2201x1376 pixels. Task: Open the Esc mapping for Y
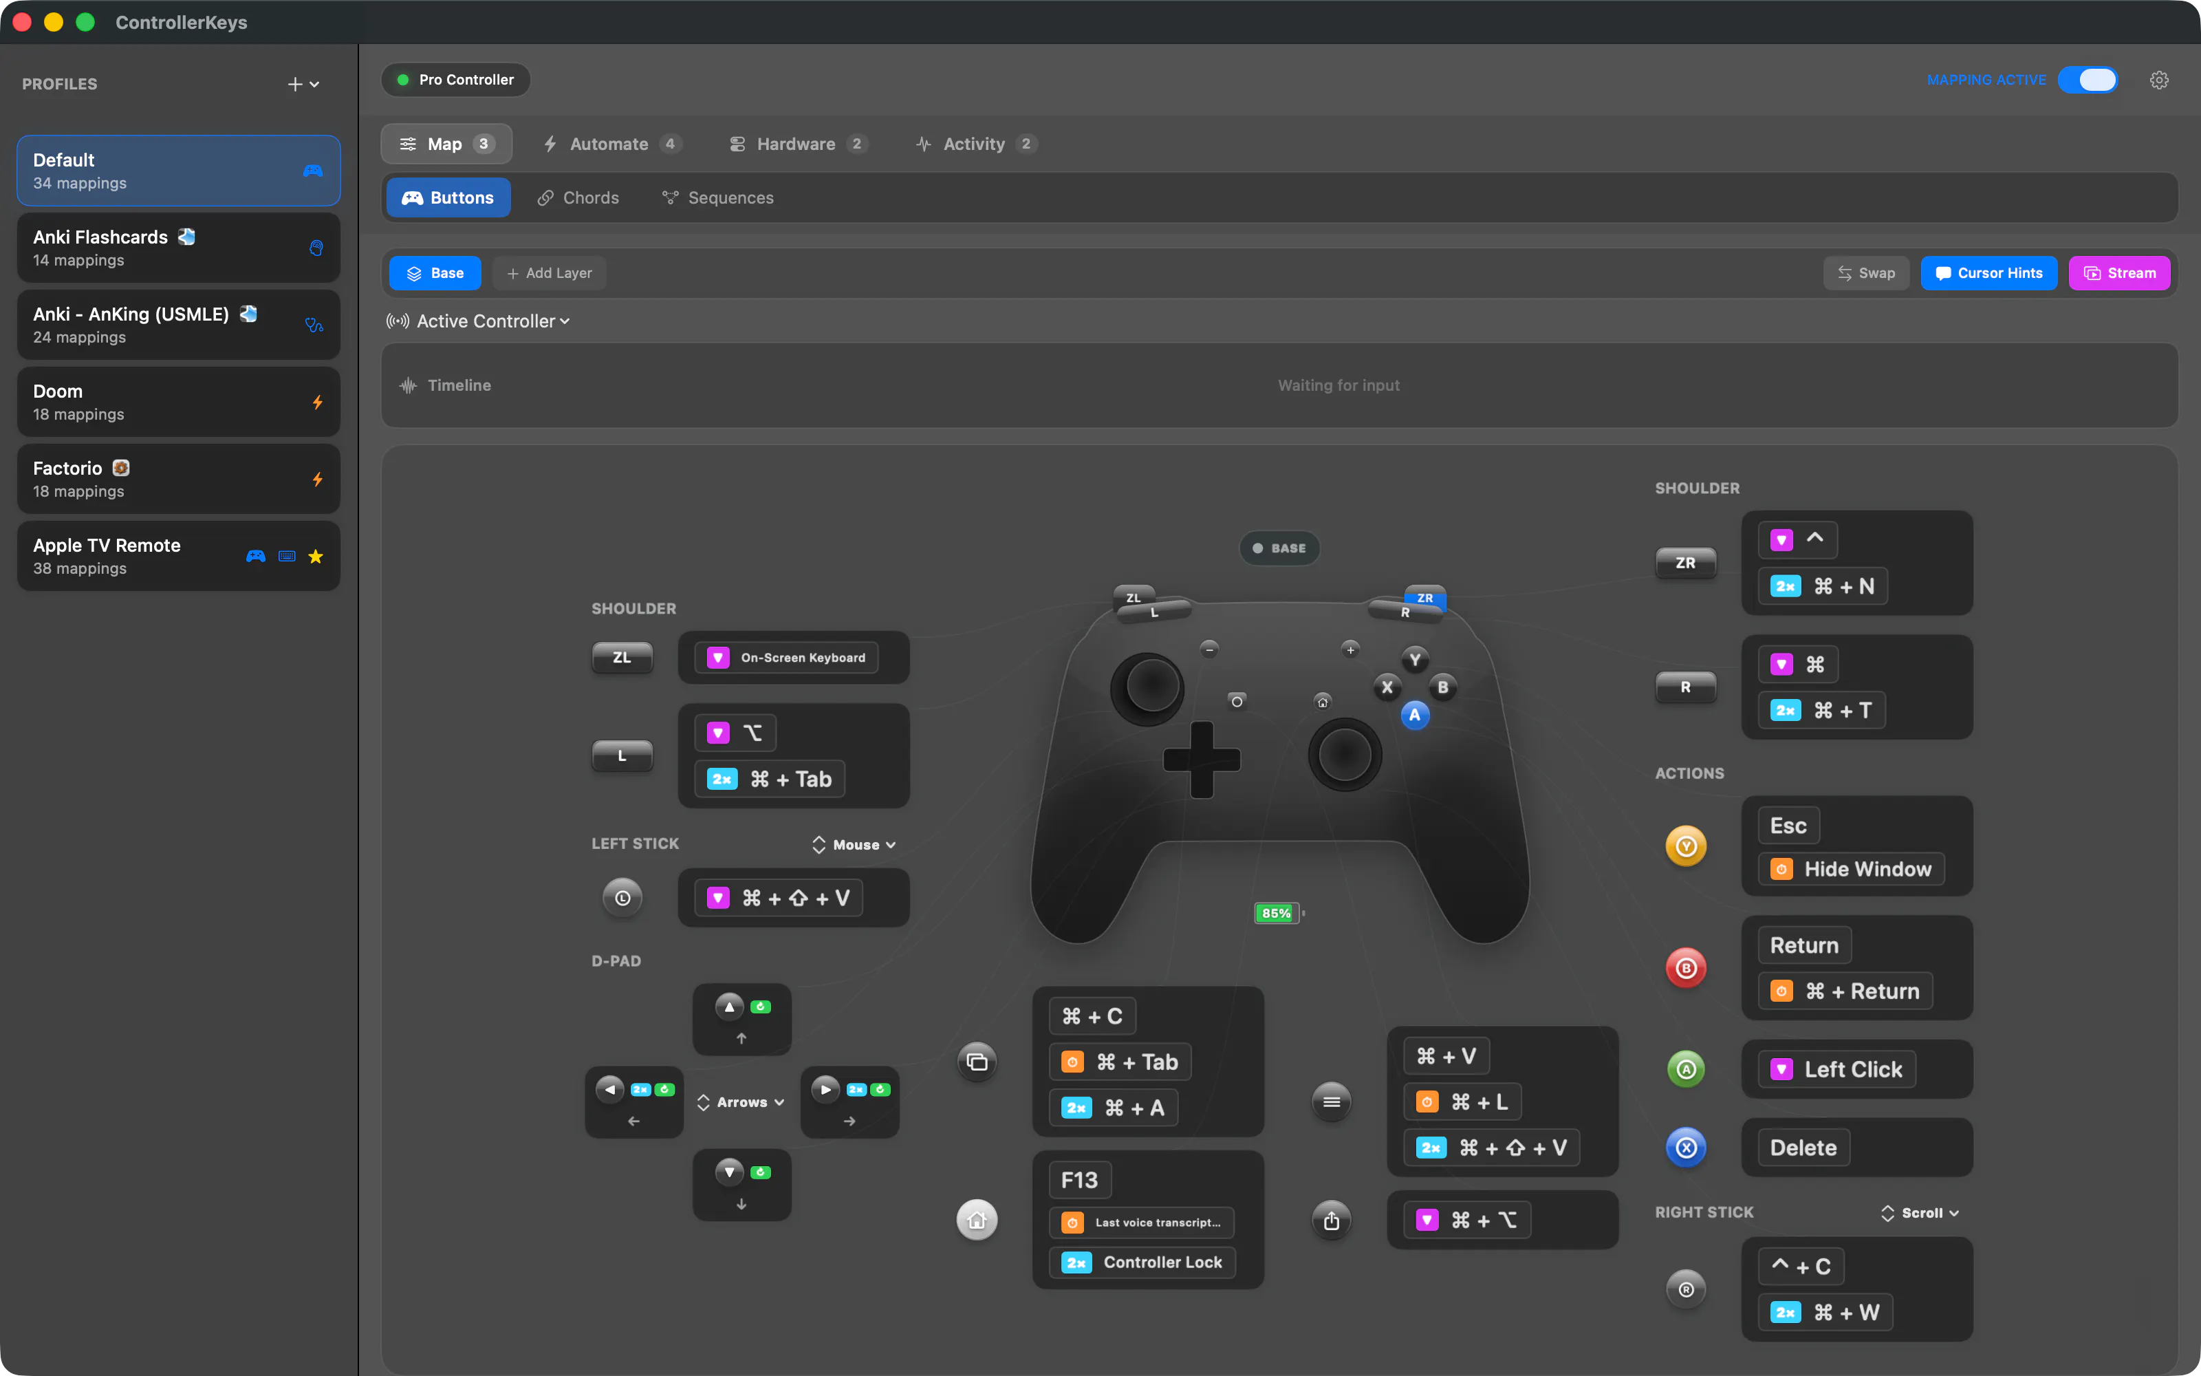click(x=1788, y=826)
